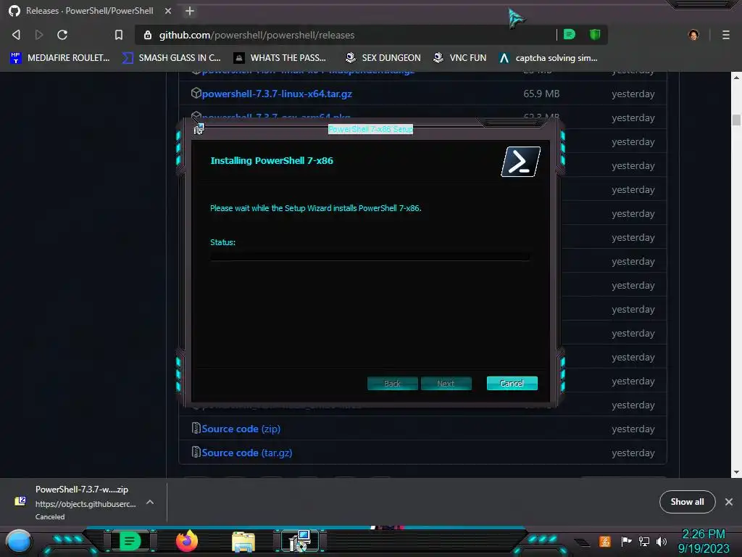
Task: Click the address bar lock icon
Action: (148, 35)
